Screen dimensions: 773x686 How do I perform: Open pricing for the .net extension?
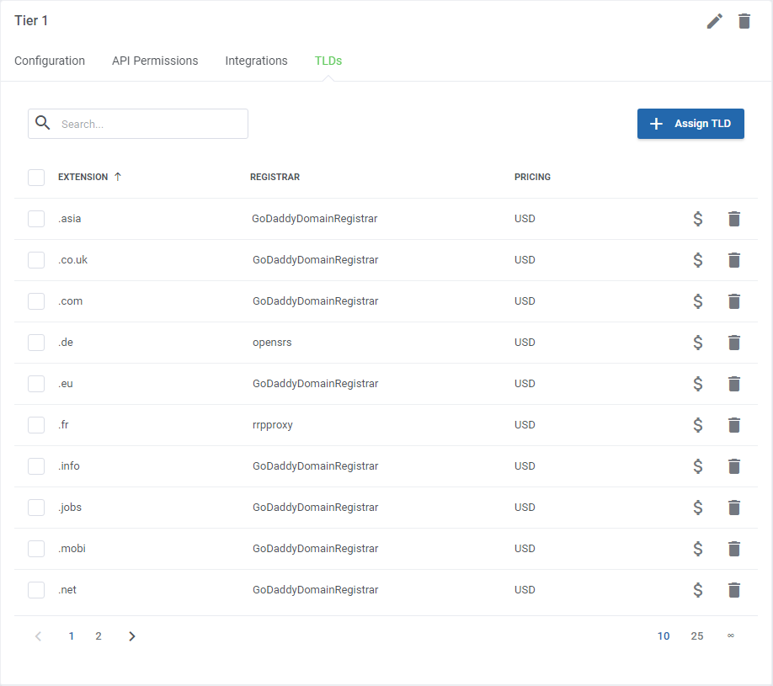(697, 590)
